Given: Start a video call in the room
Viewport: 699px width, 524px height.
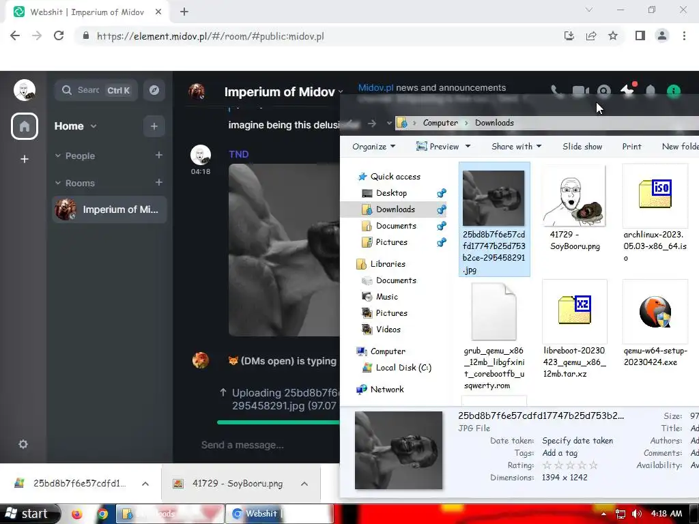Looking at the screenshot, I should 580,91.
